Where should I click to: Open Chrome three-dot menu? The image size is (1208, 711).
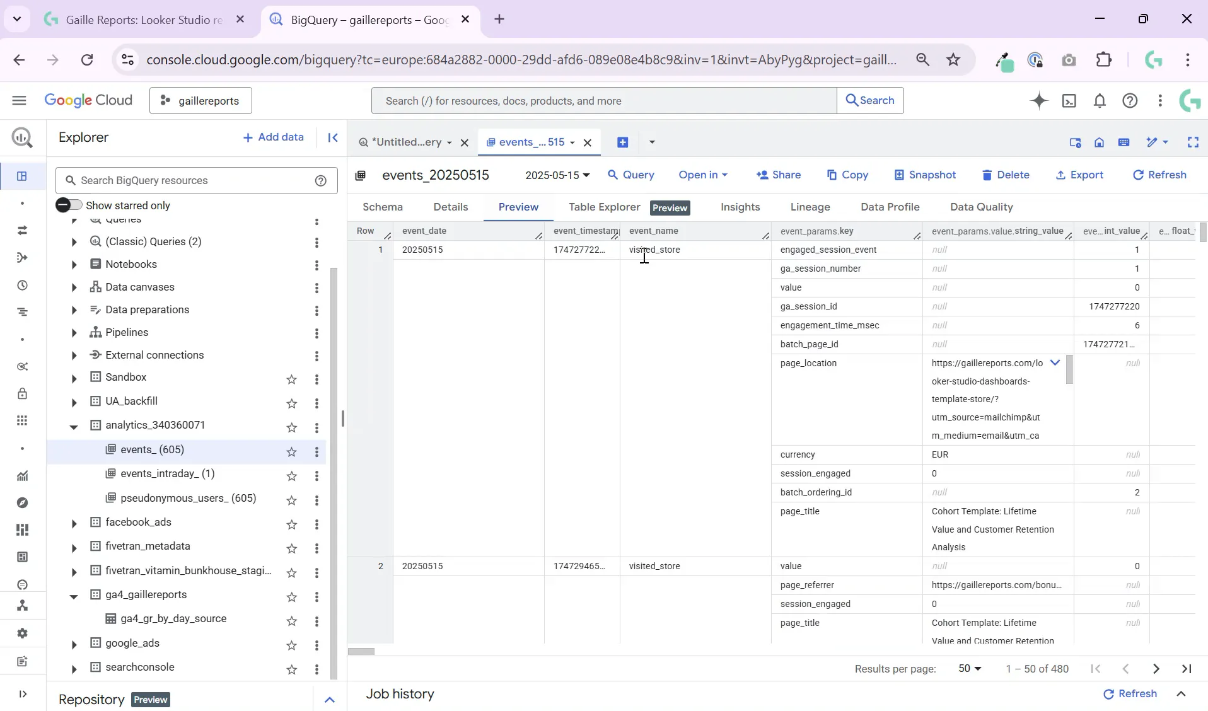click(1188, 60)
